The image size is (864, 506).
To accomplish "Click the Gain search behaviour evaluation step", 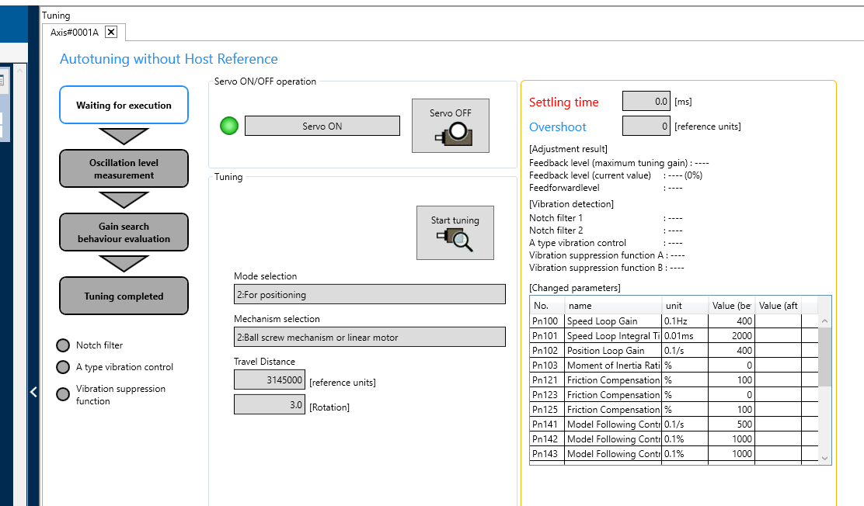I will point(124,232).
